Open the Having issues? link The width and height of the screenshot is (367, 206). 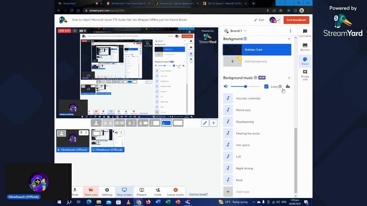click(x=198, y=194)
